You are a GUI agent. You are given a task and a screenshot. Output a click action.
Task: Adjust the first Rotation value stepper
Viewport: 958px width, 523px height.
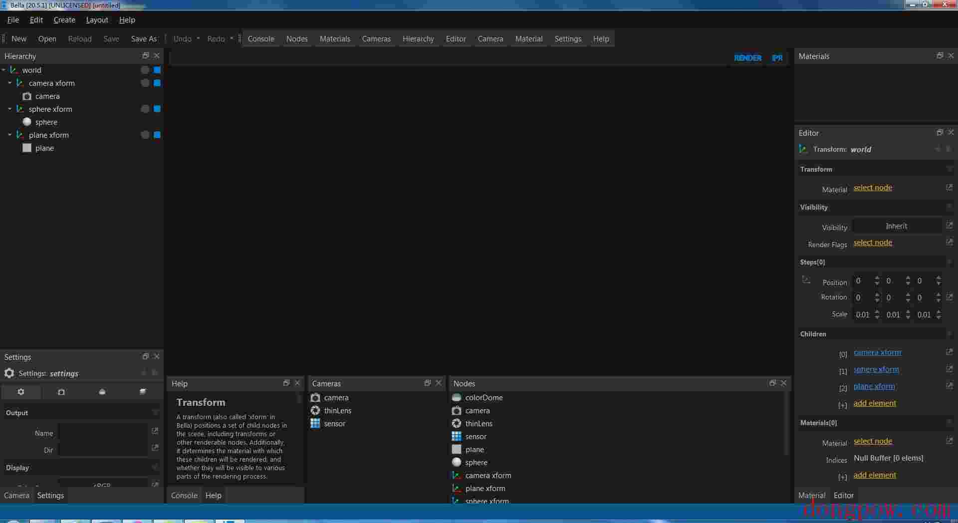[877, 297]
